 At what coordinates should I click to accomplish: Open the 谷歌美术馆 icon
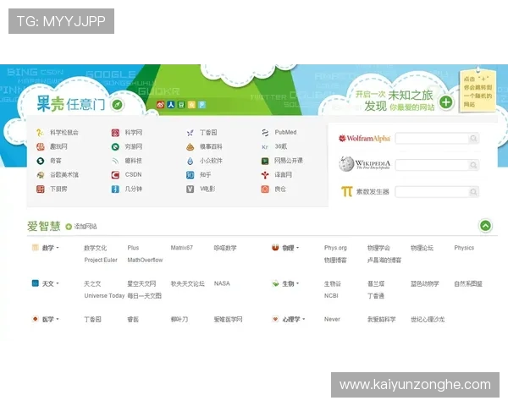40,175
